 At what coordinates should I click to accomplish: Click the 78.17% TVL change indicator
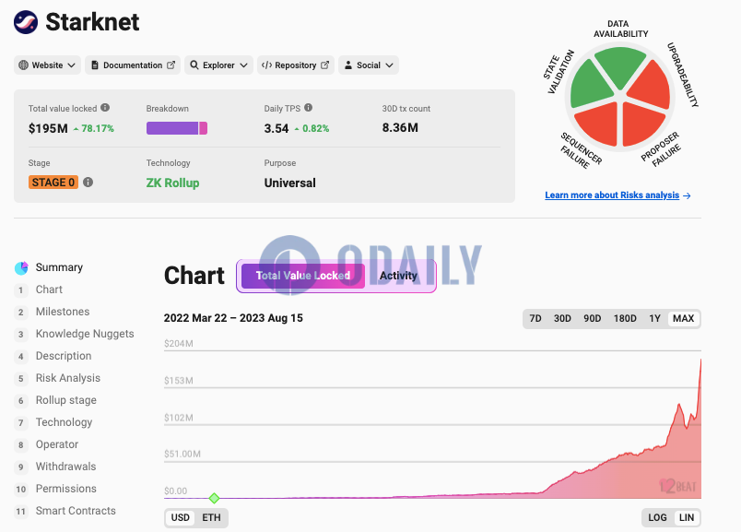(94, 129)
